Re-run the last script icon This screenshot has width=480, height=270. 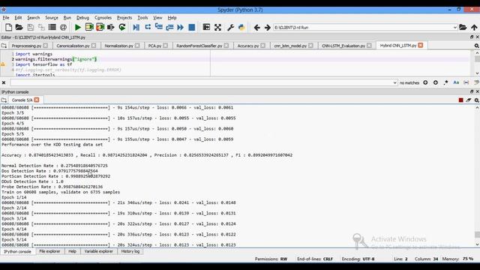[x=122, y=27]
